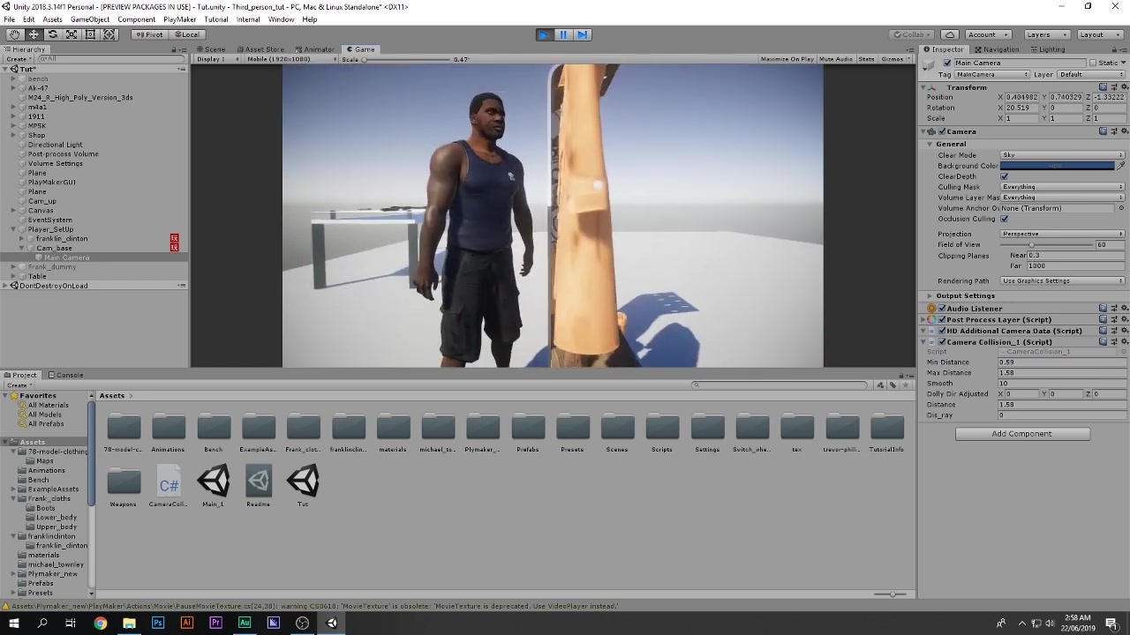Click Maximize On Play button
The width and height of the screenshot is (1130, 635).
[x=787, y=59]
